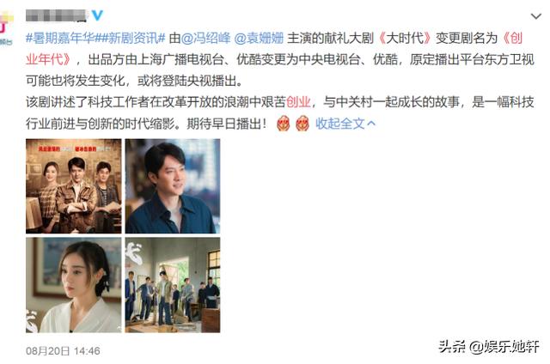Viewport: 550px width, 364px height.
Task: Open the post options chevron at top right
Action: point(535,16)
